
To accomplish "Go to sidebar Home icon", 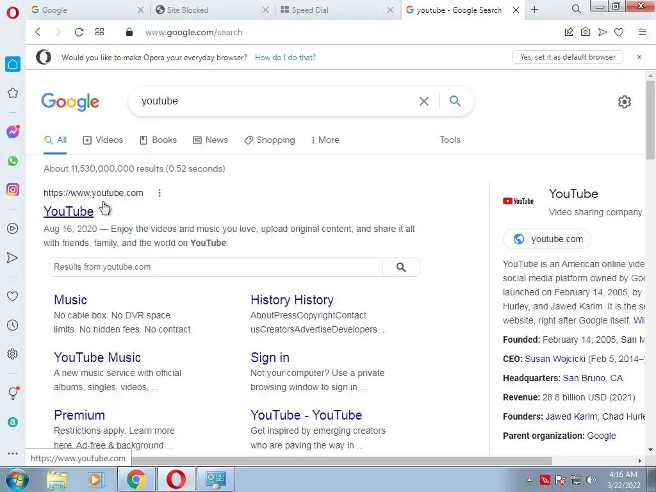I will pos(13,64).
